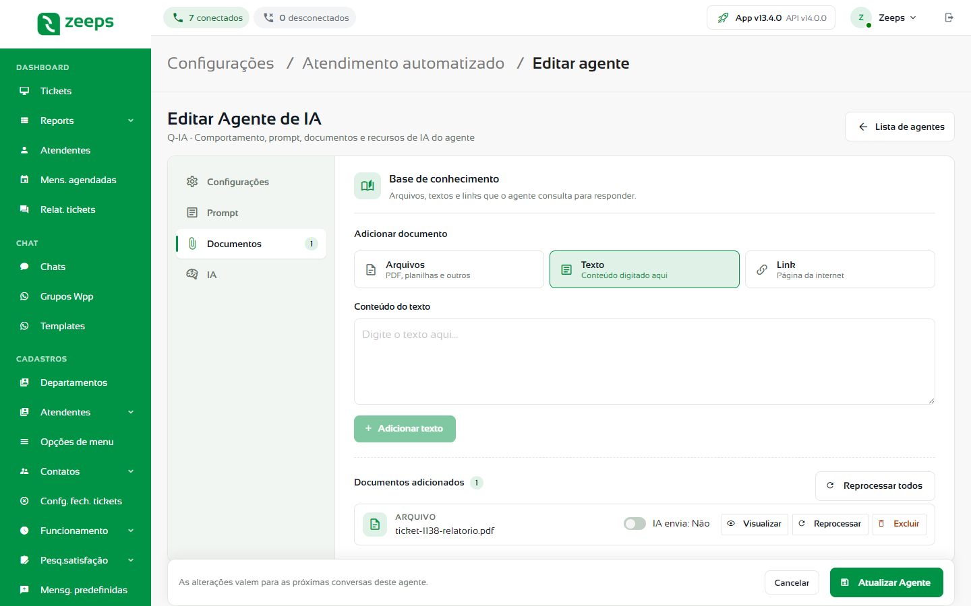Select the Link document type option

click(840, 269)
